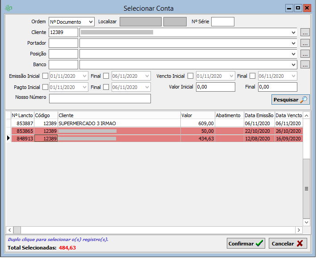This screenshot has height=258, width=317.
Task: Enable the Emissão Inicial checkbox
Action: coord(45,76)
